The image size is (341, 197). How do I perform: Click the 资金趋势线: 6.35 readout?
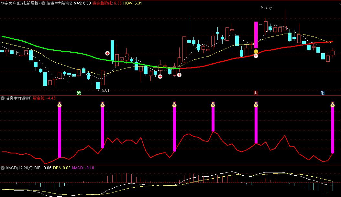pyautogui.click(x=107, y=3)
